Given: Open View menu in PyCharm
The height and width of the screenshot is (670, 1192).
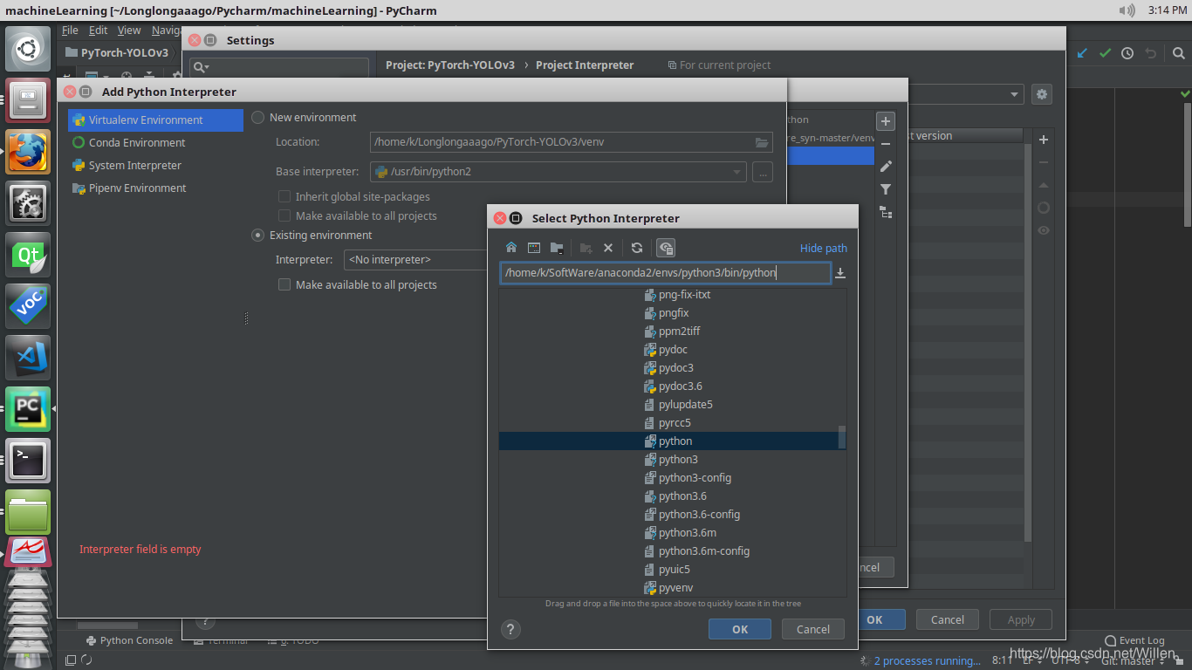Looking at the screenshot, I should [129, 31].
